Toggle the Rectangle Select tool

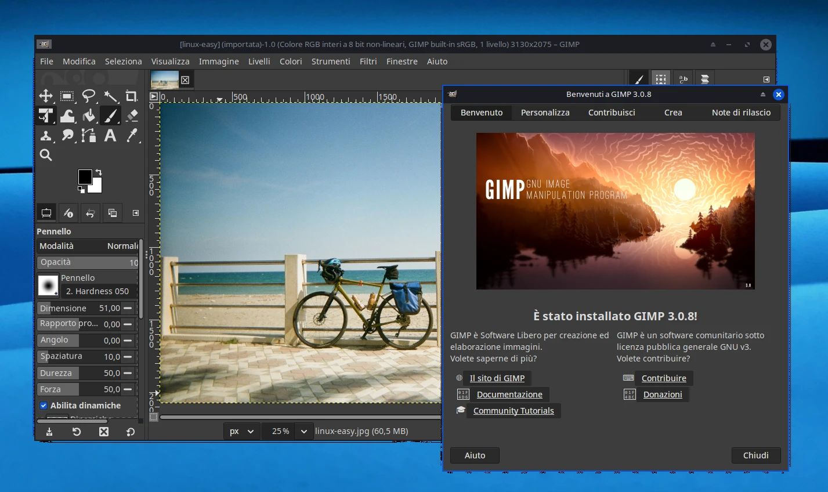(x=67, y=96)
